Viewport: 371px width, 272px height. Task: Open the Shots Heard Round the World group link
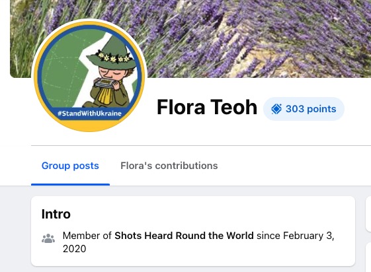[x=184, y=236]
